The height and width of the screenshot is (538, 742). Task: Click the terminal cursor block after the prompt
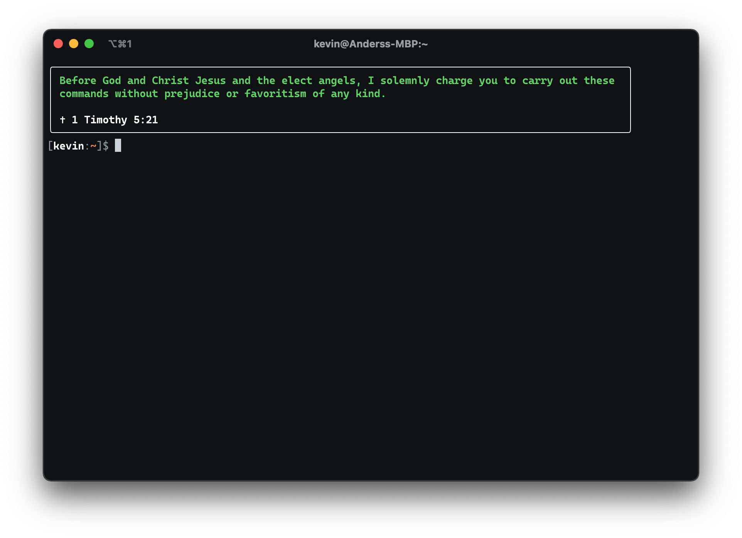(x=118, y=145)
